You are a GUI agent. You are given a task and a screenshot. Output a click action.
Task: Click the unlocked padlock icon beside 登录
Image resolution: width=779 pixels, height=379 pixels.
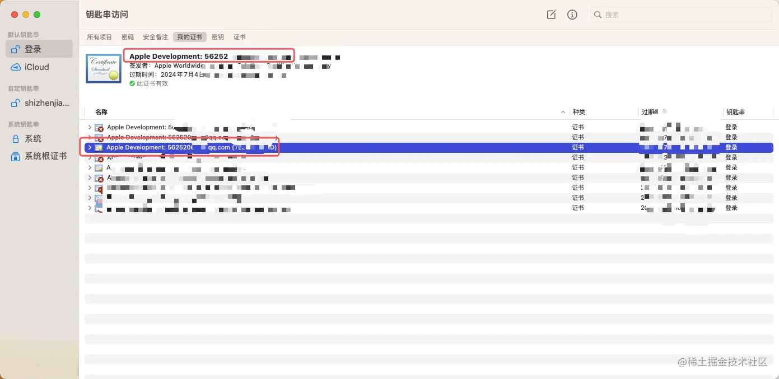[x=16, y=49]
